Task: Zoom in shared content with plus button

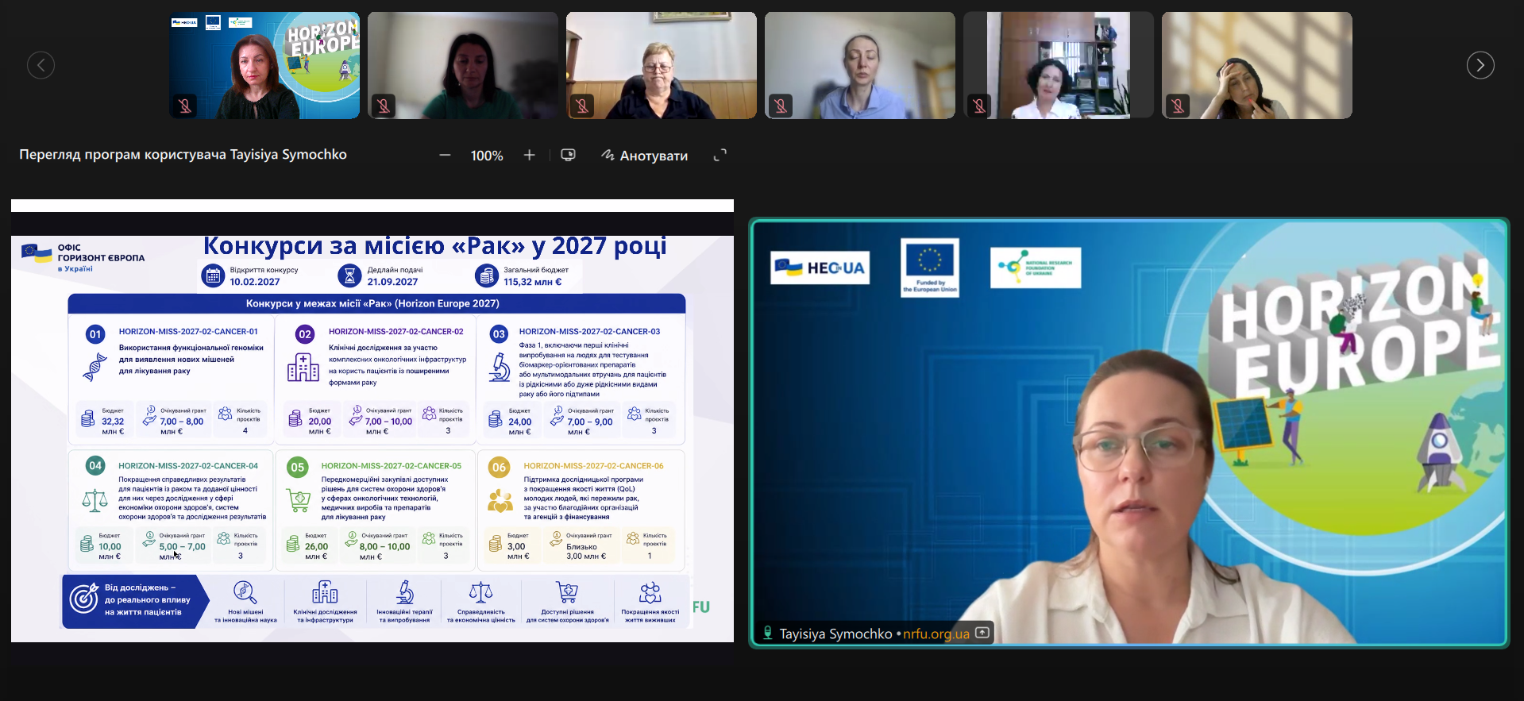Action: pyautogui.click(x=530, y=156)
